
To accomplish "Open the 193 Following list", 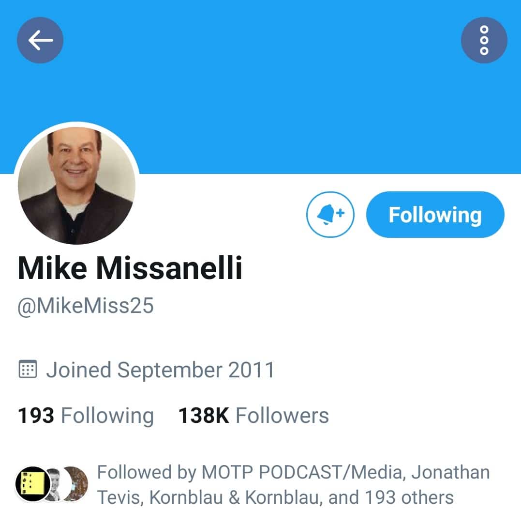I will 86,416.
